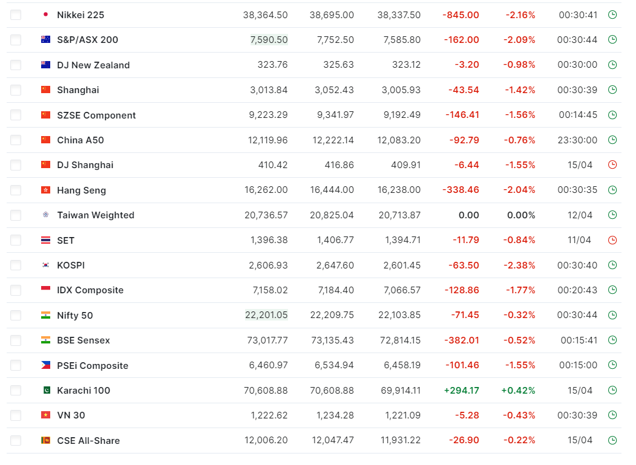This screenshot has height=465, width=636.
Task: Click the red clock icon in SET row
Action: [x=612, y=240]
